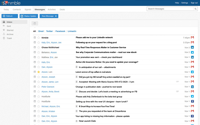
Task: Switch to the Activities tab
Action: pyautogui.click(x=52, y=9)
